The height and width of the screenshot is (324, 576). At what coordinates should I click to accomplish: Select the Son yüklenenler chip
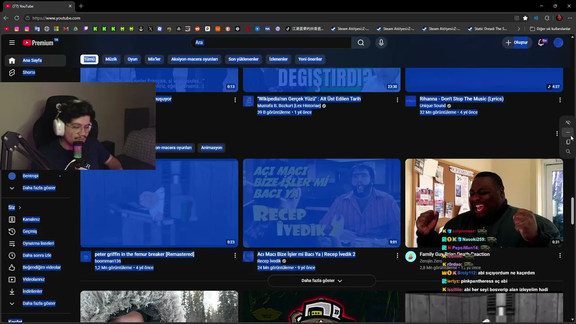click(243, 59)
